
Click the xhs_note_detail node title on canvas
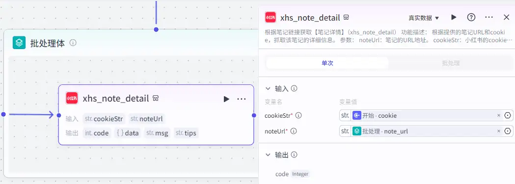[x=116, y=99]
